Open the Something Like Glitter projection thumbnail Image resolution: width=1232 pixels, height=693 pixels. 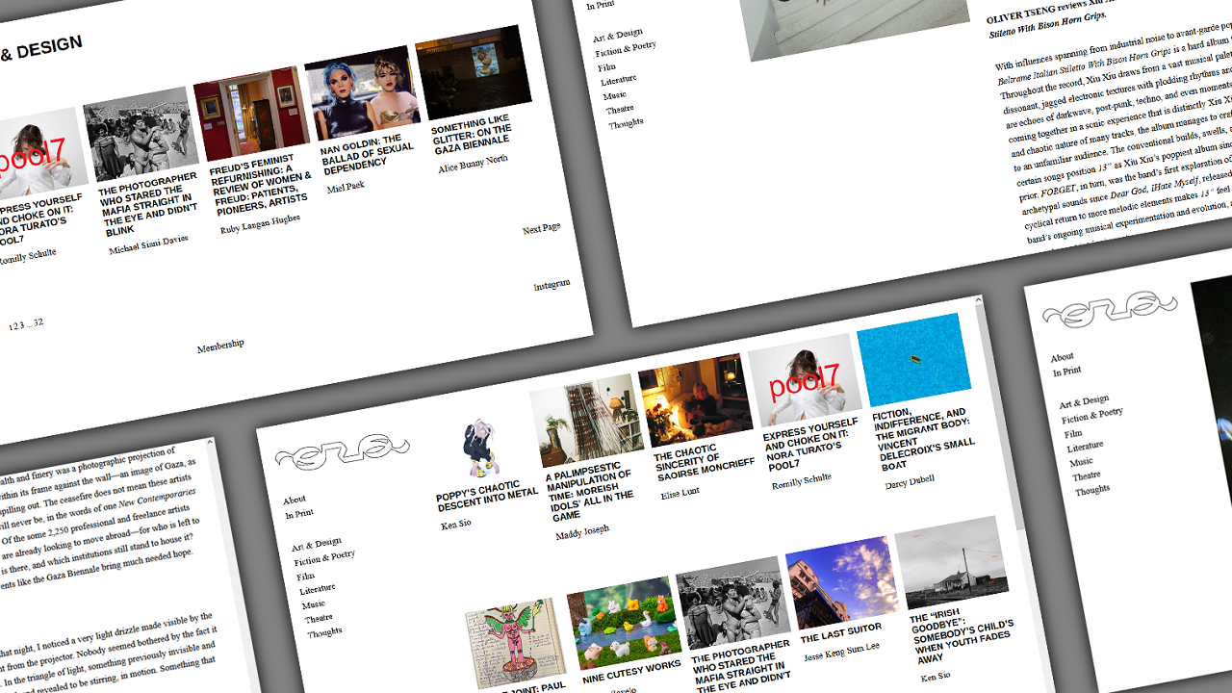tap(474, 73)
